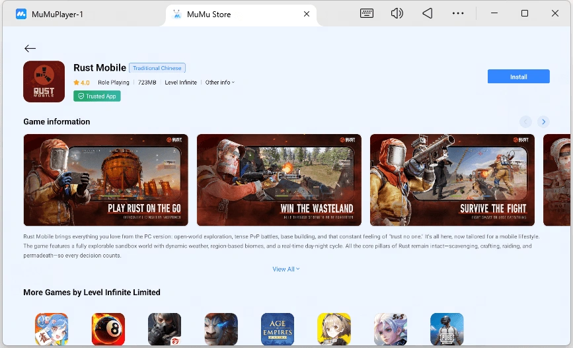Open the mahjong anime girl game icon
Image resolution: width=573 pixels, height=348 pixels.
[52, 329]
